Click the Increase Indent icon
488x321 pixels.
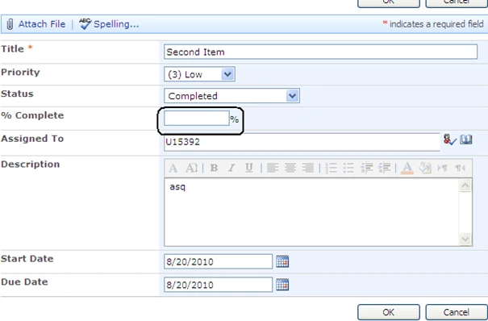click(x=385, y=169)
